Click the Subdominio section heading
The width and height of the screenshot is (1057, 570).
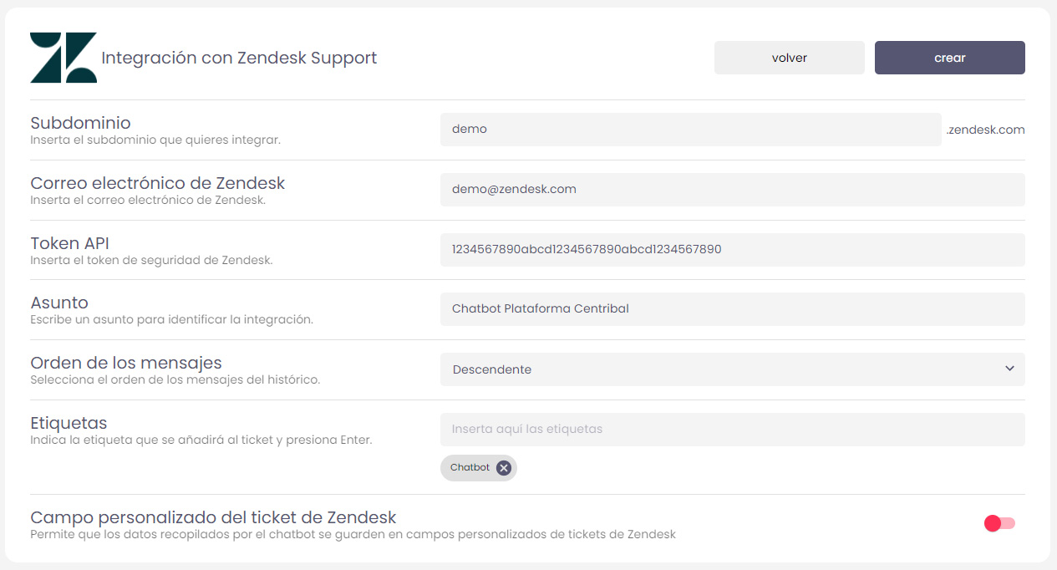pos(80,123)
